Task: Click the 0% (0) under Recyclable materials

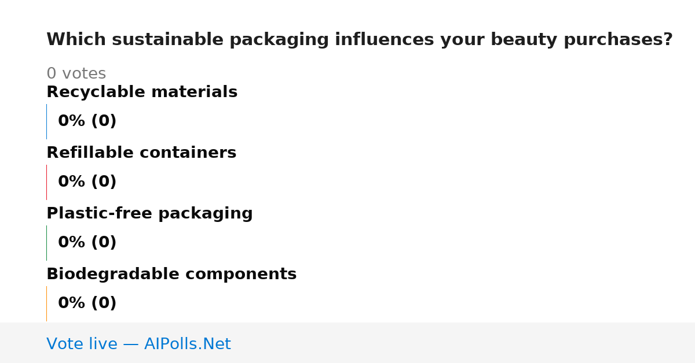Action: [x=87, y=121]
